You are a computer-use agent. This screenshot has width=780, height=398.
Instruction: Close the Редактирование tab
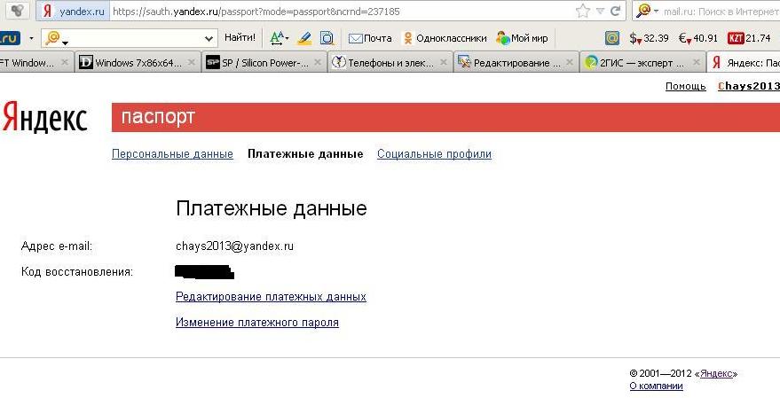(x=570, y=63)
